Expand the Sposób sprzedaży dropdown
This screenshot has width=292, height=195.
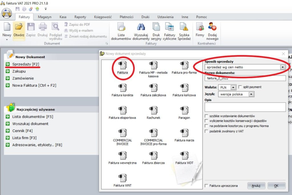click(x=282, y=67)
